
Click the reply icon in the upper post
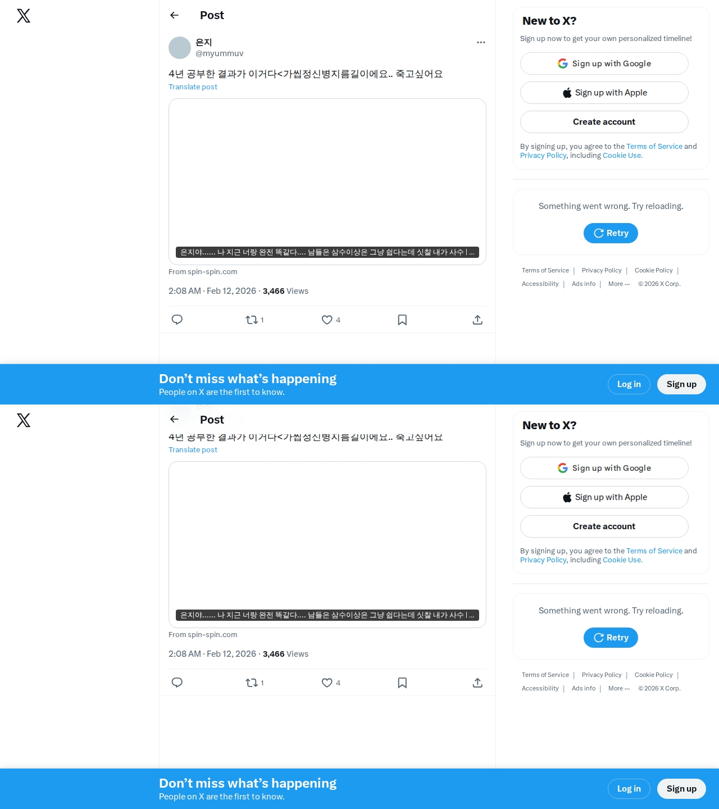(177, 320)
